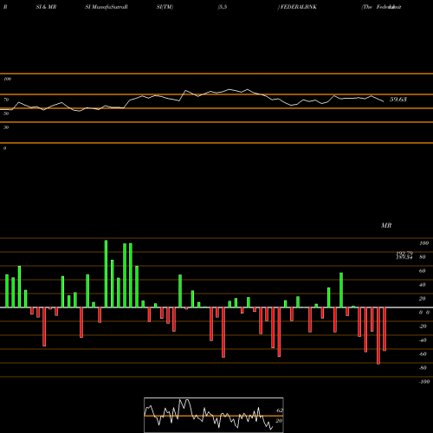433x433 pixels.
Task: Click the -40 label on the MR axis
Action: (x=423, y=340)
